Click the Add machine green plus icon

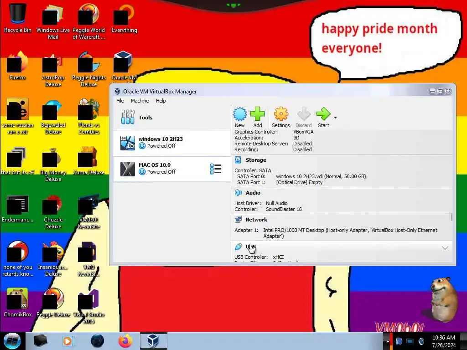click(257, 114)
